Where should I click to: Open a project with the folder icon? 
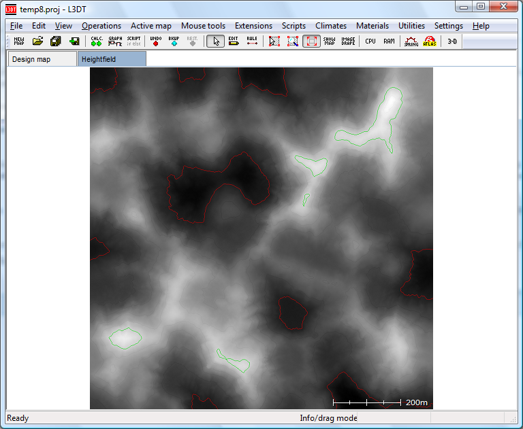[38, 41]
